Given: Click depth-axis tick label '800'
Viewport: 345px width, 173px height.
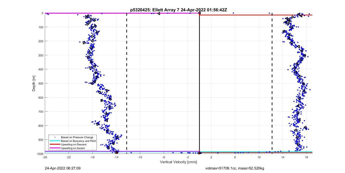Looking at the screenshot, I should pos(41,126).
